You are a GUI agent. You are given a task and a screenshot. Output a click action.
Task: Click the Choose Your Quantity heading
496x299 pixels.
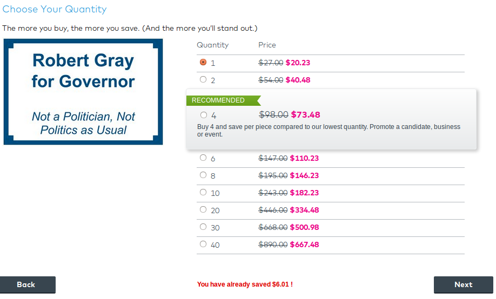click(55, 9)
